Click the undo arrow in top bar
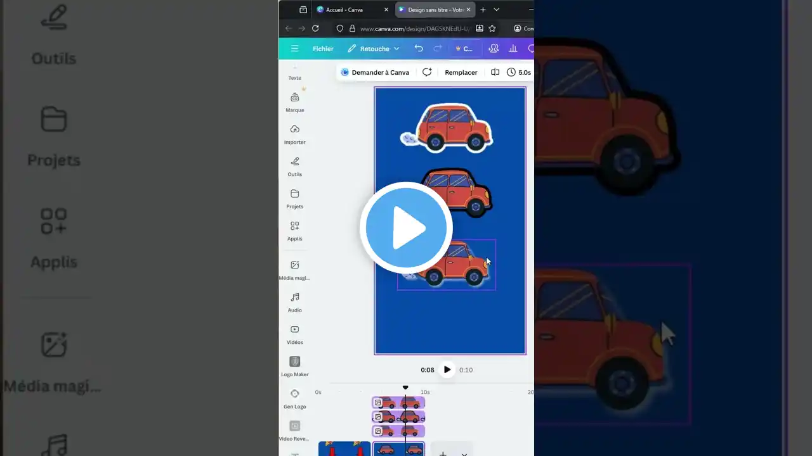Image resolution: width=812 pixels, height=456 pixels. tap(419, 49)
